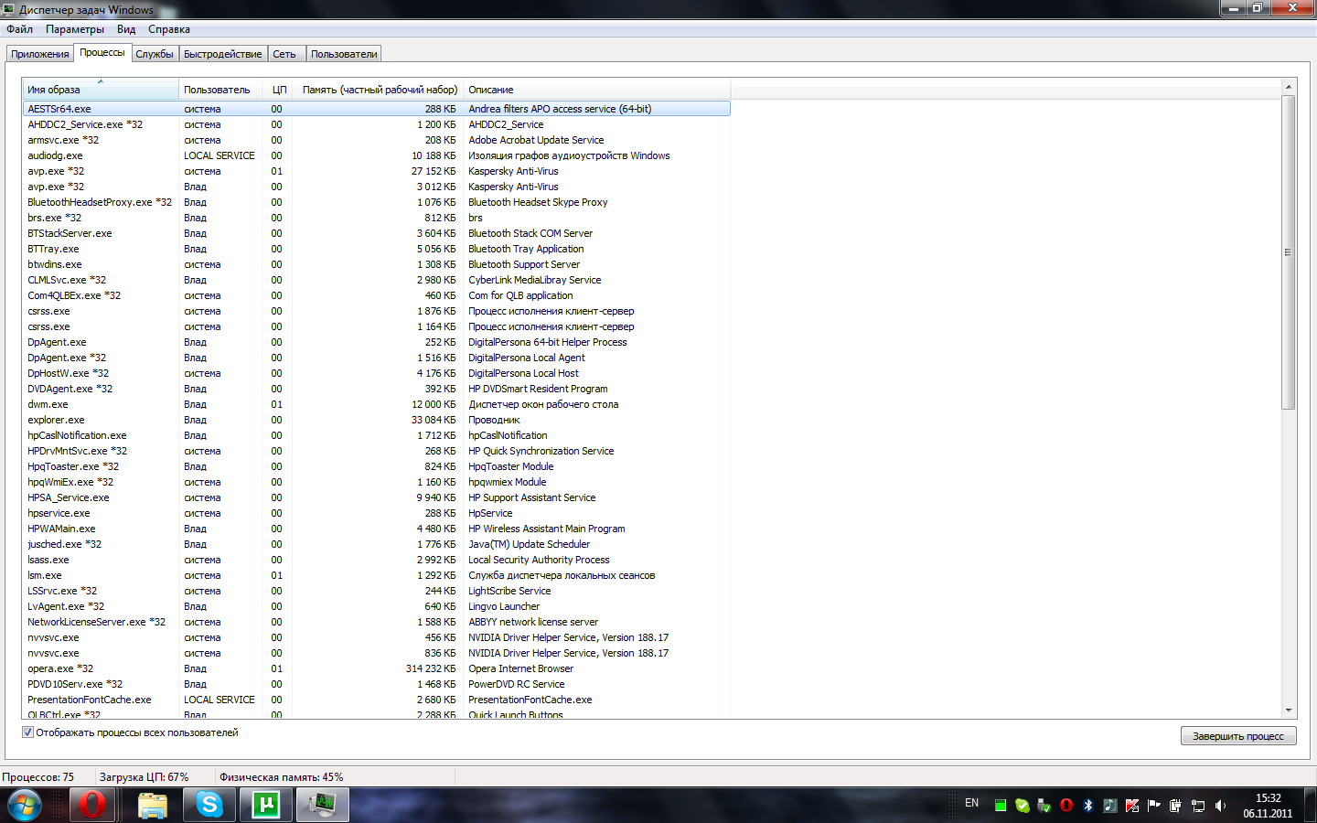Click the 314 232 КБ memory value
The width and height of the screenshot is (1317, 823).
[x=431, y=668]
